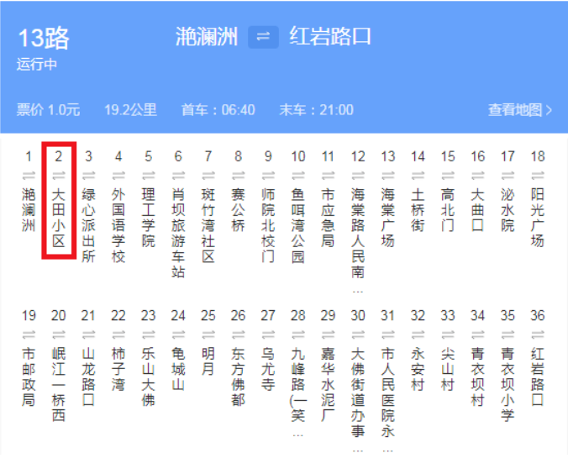Click the 19.2公里 distance text

[x=130, y=110]
